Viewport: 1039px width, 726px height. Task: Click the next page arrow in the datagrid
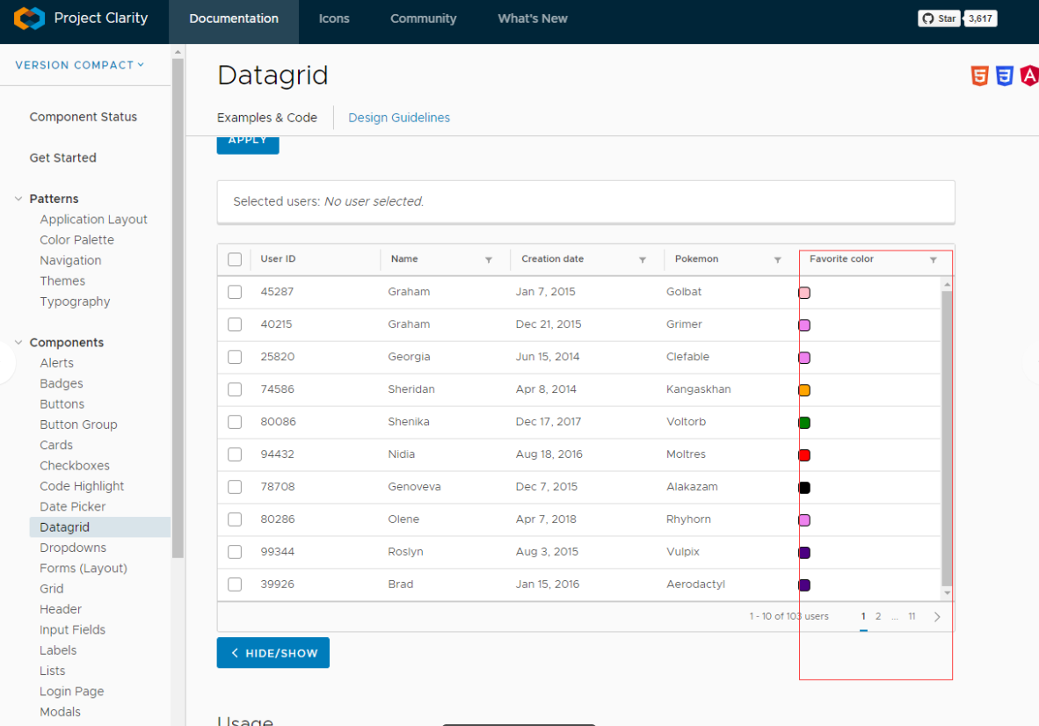click(x=937, y=617)
